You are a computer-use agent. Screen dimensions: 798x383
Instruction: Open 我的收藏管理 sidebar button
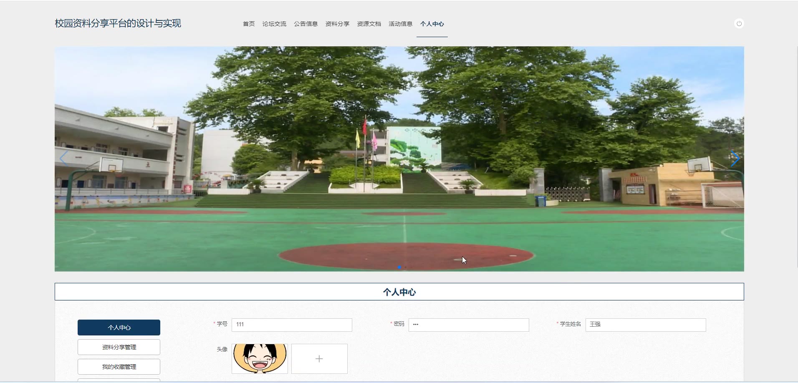119,367
